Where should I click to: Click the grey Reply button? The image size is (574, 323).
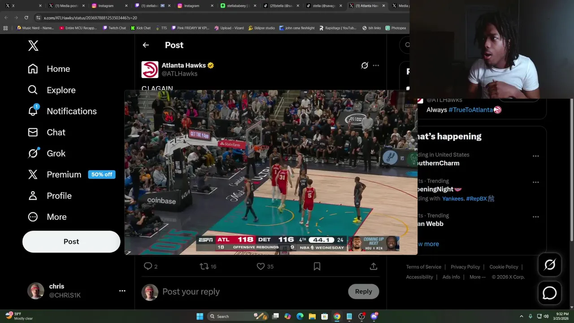tap(363, 292)
